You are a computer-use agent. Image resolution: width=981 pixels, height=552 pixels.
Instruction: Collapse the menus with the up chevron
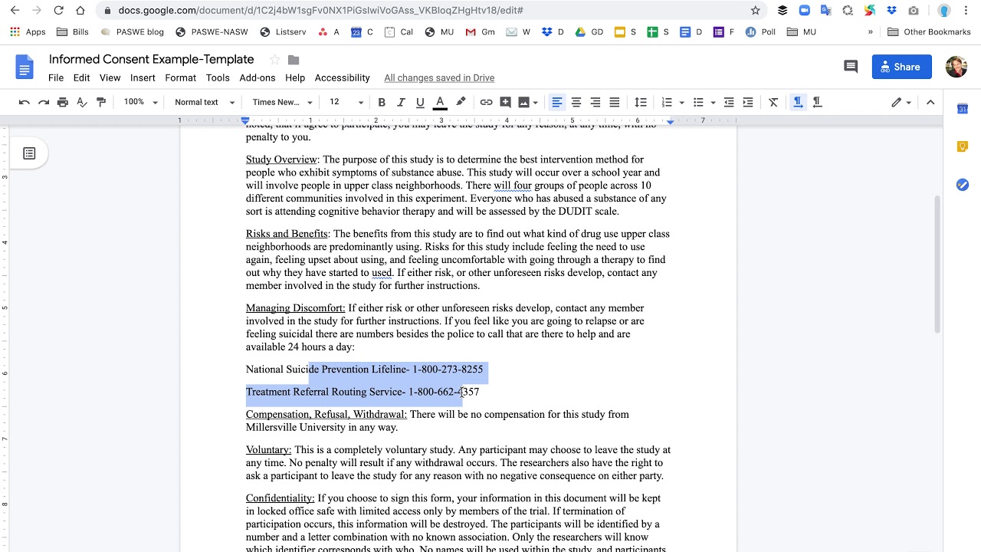(930, 102)
